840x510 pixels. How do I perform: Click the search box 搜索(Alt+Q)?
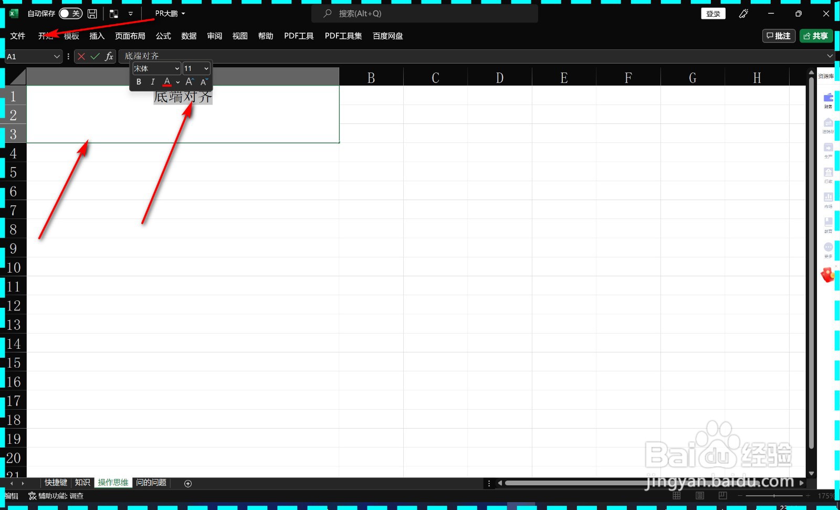tap(425, 14)
